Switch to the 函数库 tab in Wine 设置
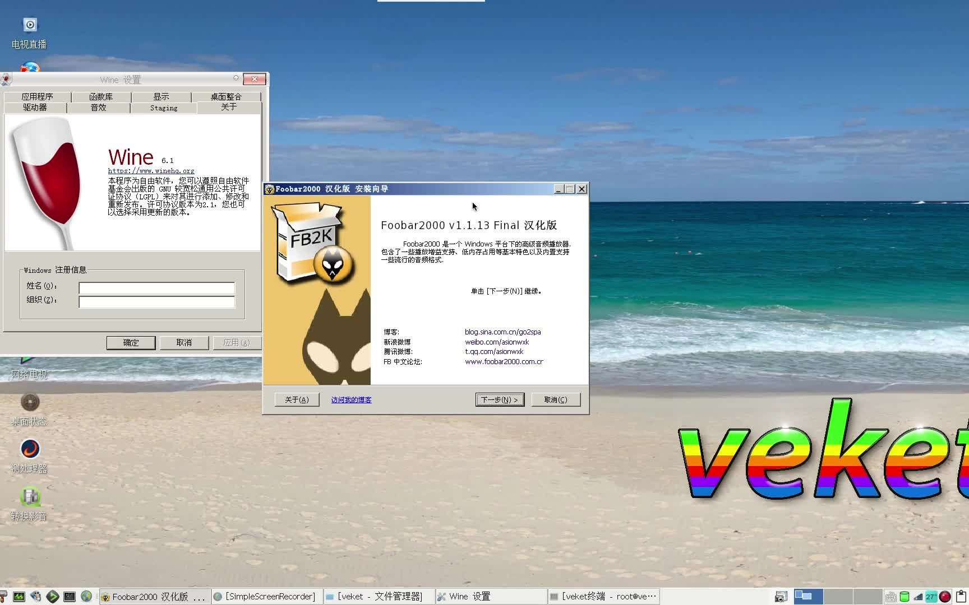The image size is (969, 605). (101, 97)
